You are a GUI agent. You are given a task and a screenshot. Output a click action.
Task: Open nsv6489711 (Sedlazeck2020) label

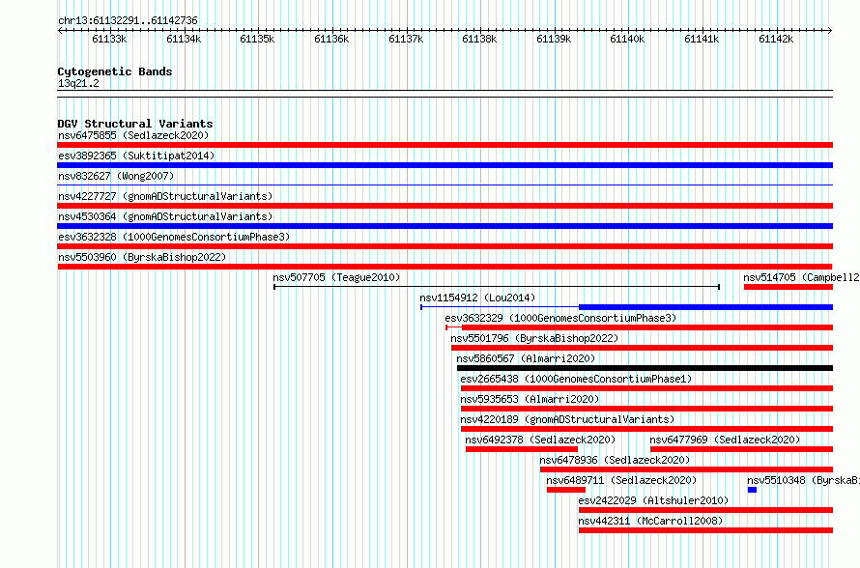(x=621, y=480)
